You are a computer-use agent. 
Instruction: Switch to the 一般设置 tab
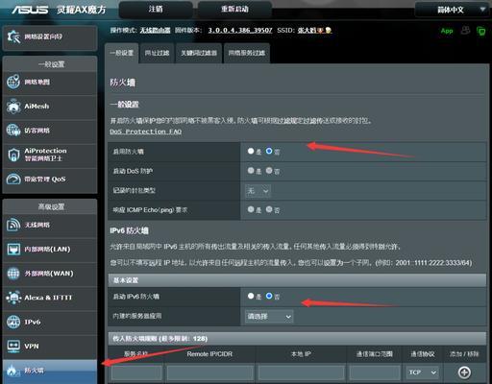click(122, 53)
